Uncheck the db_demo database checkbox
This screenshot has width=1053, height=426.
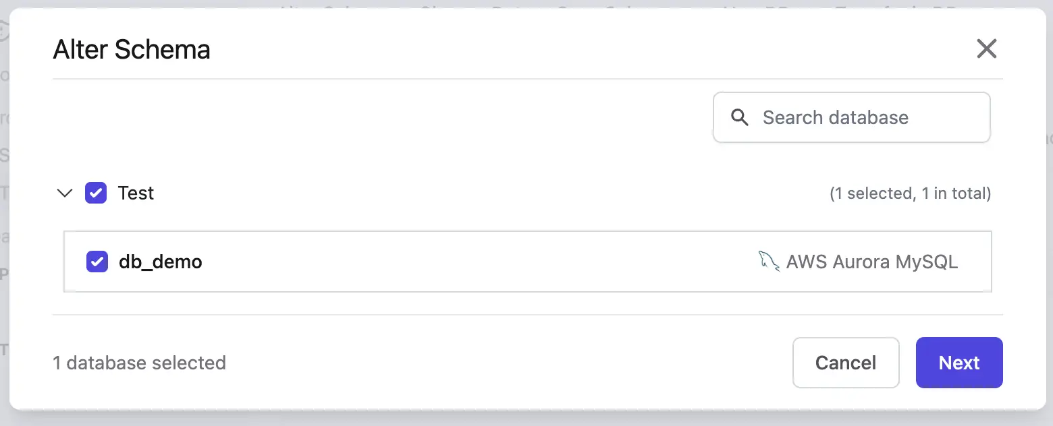(97, 262)
